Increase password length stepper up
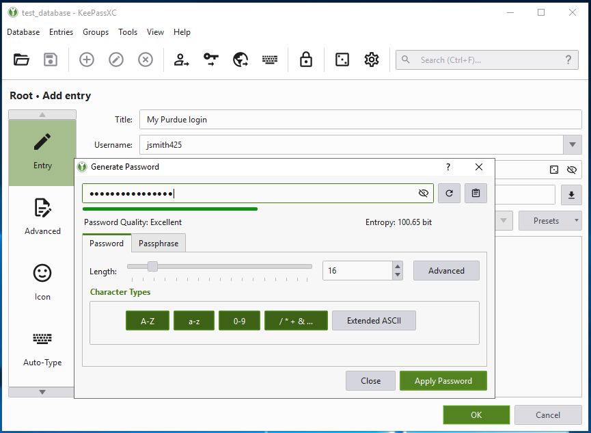This screenshot has height=433, width=591. coord(398,267)
